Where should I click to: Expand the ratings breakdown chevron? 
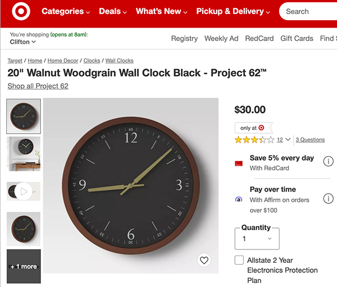(288, 140)
